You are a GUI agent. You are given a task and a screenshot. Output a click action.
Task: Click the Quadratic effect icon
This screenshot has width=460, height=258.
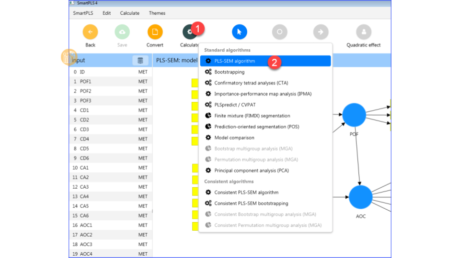click(364, 32)
